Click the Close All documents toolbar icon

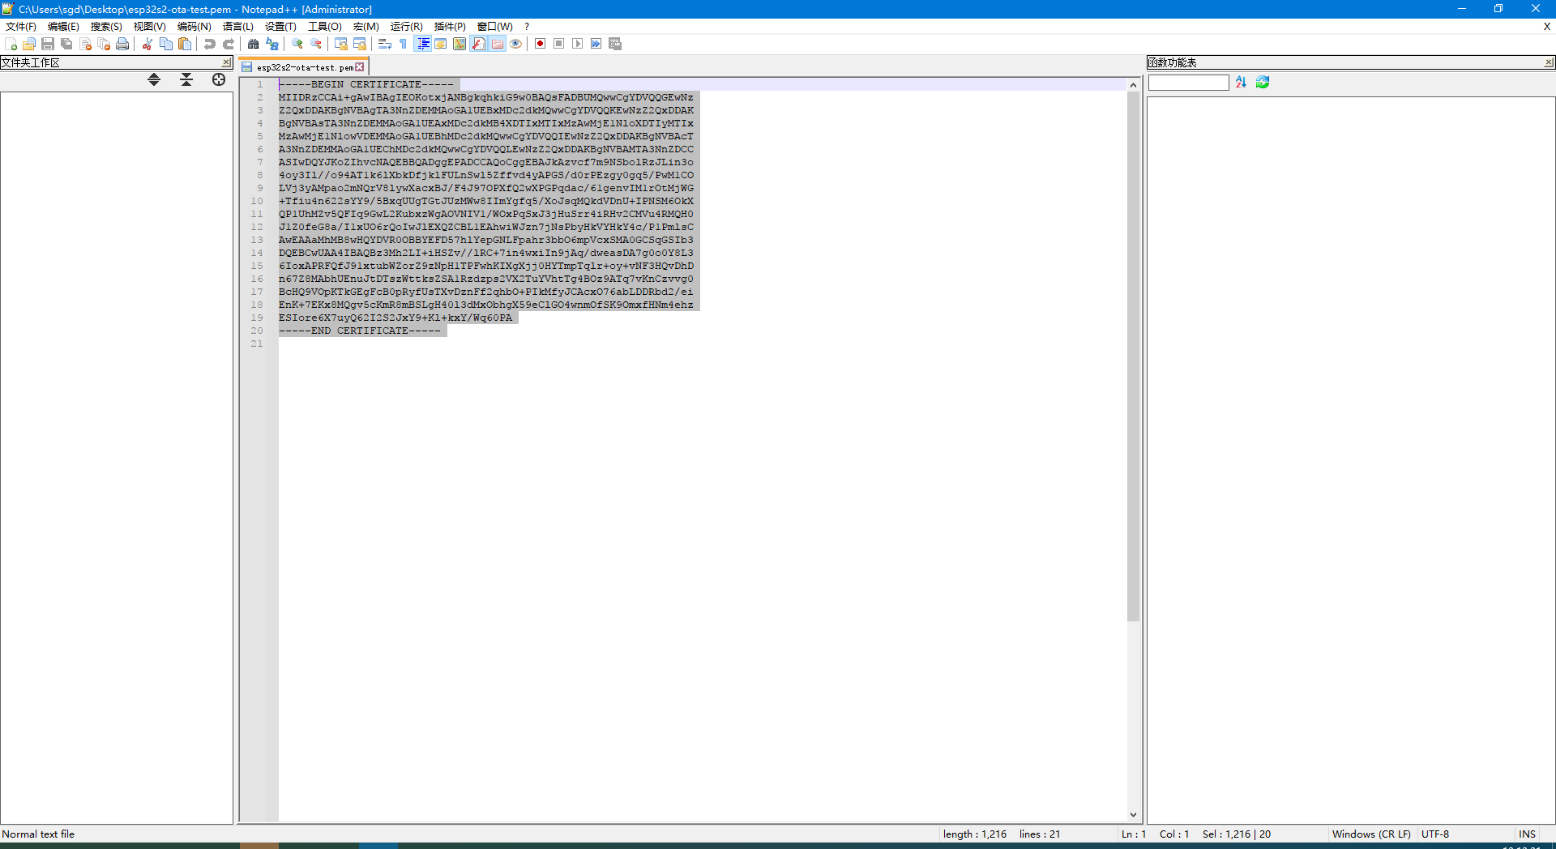coord(104,44)
